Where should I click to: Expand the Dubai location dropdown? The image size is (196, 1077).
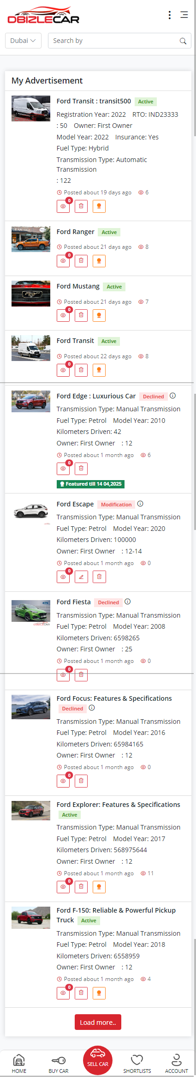click(23, 41)
